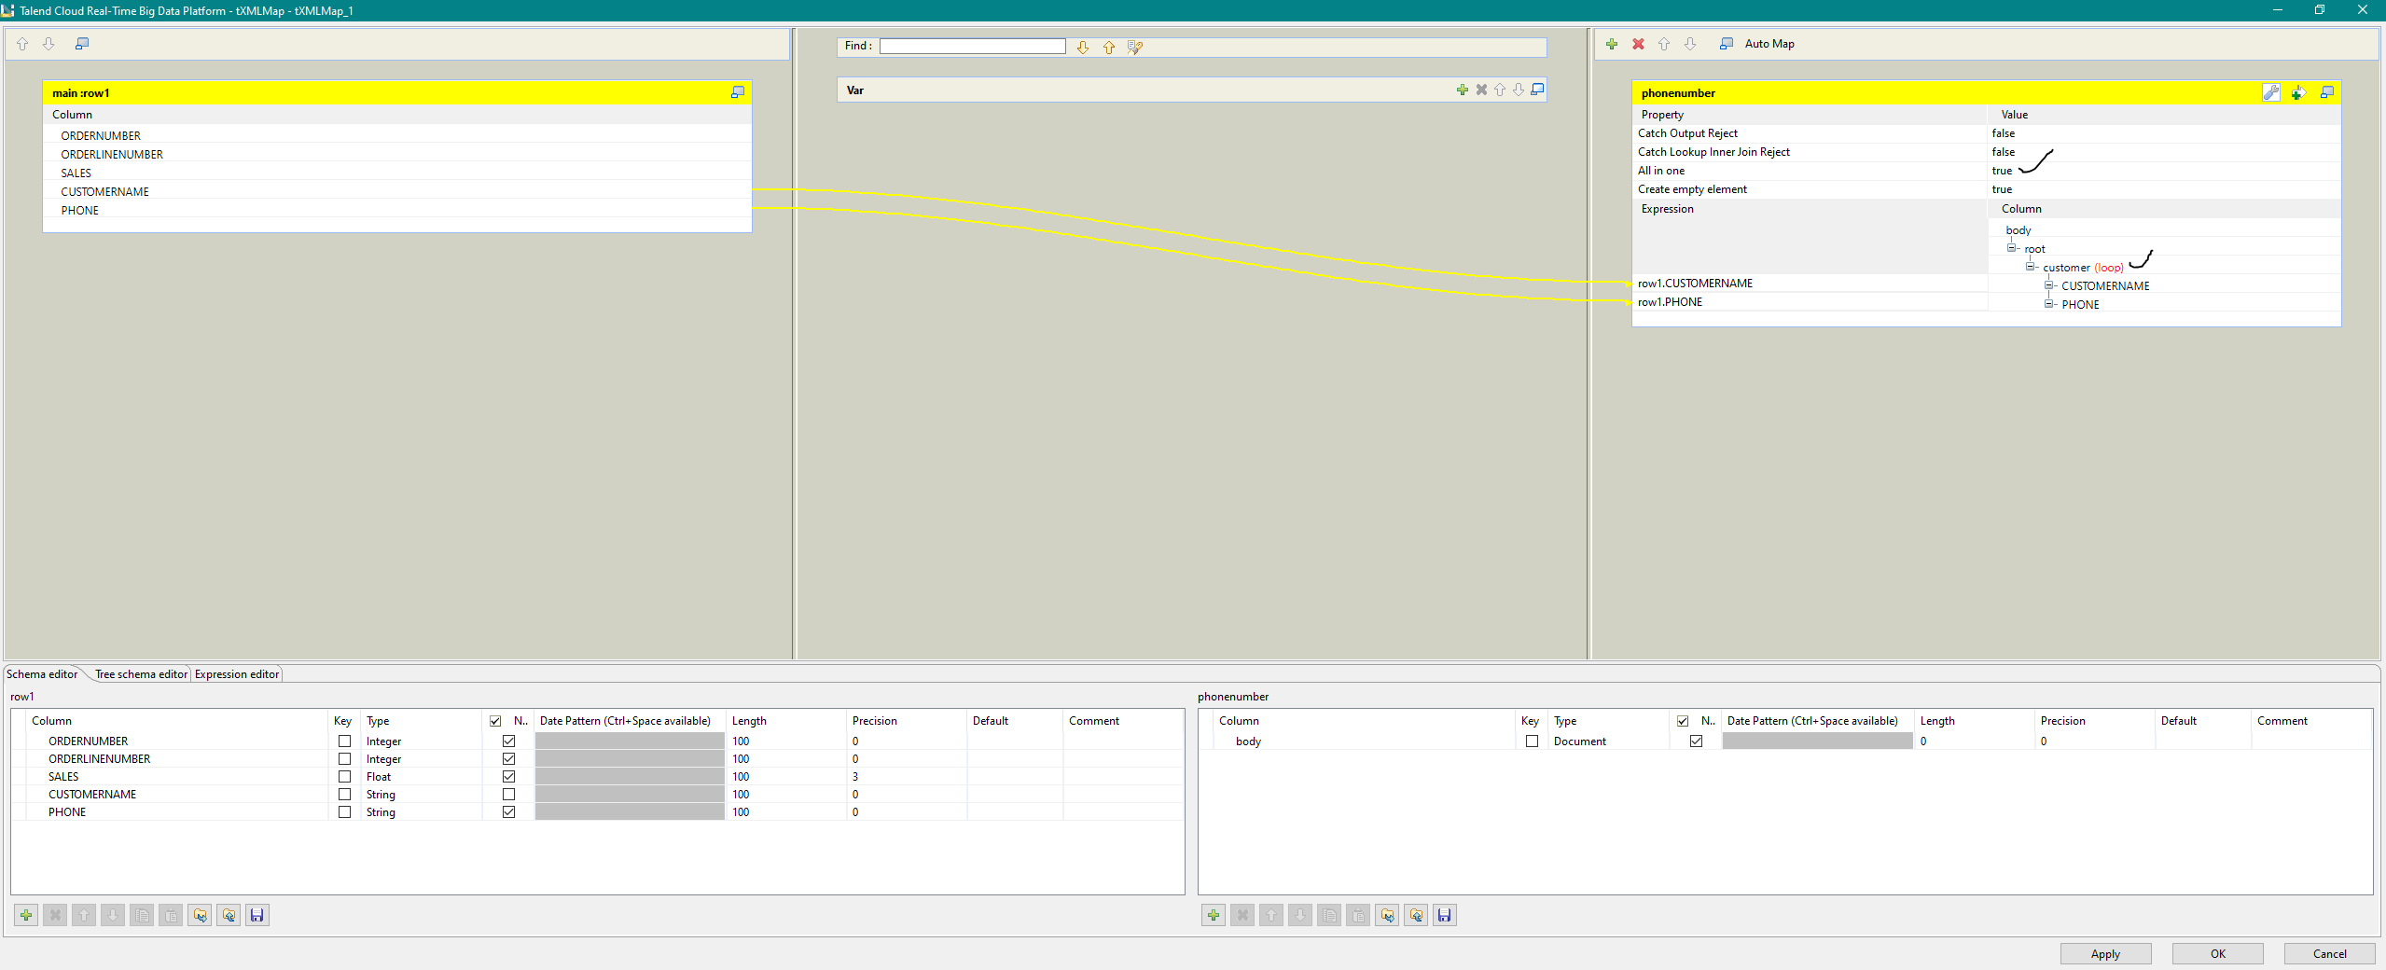2386x970 pixels.
Task: Click the find next down arrow
Action: tap(1083, 47)
